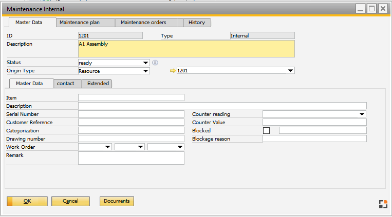Minimize the Maintenance Internal window

(361, 9)
